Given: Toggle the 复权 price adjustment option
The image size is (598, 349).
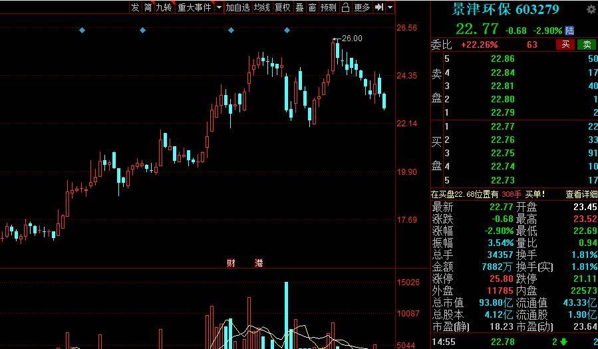Looking at the screenshot, I should coord(282,7).
